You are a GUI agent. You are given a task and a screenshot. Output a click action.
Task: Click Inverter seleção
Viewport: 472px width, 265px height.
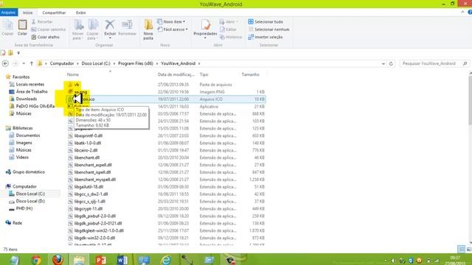pos(265,37)
